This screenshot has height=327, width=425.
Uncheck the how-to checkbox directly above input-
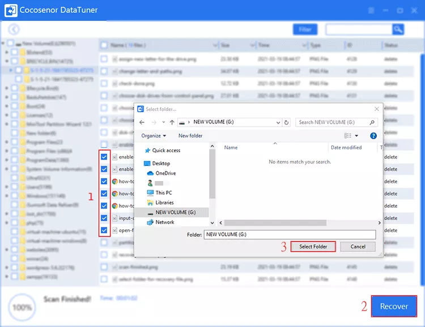[104, 206]
